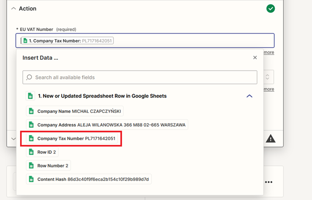This screenshot has height=200, width=312.
Task: Open the three-dots options menu
Action: point(269,182)
